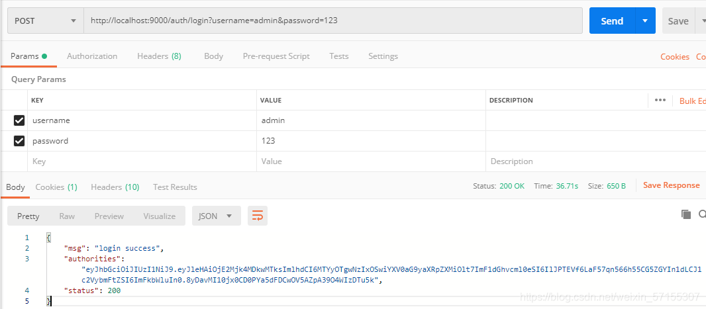This screenshot has width=706, height=309.
Task: Open the Cookies link
Action: point(674,57)
